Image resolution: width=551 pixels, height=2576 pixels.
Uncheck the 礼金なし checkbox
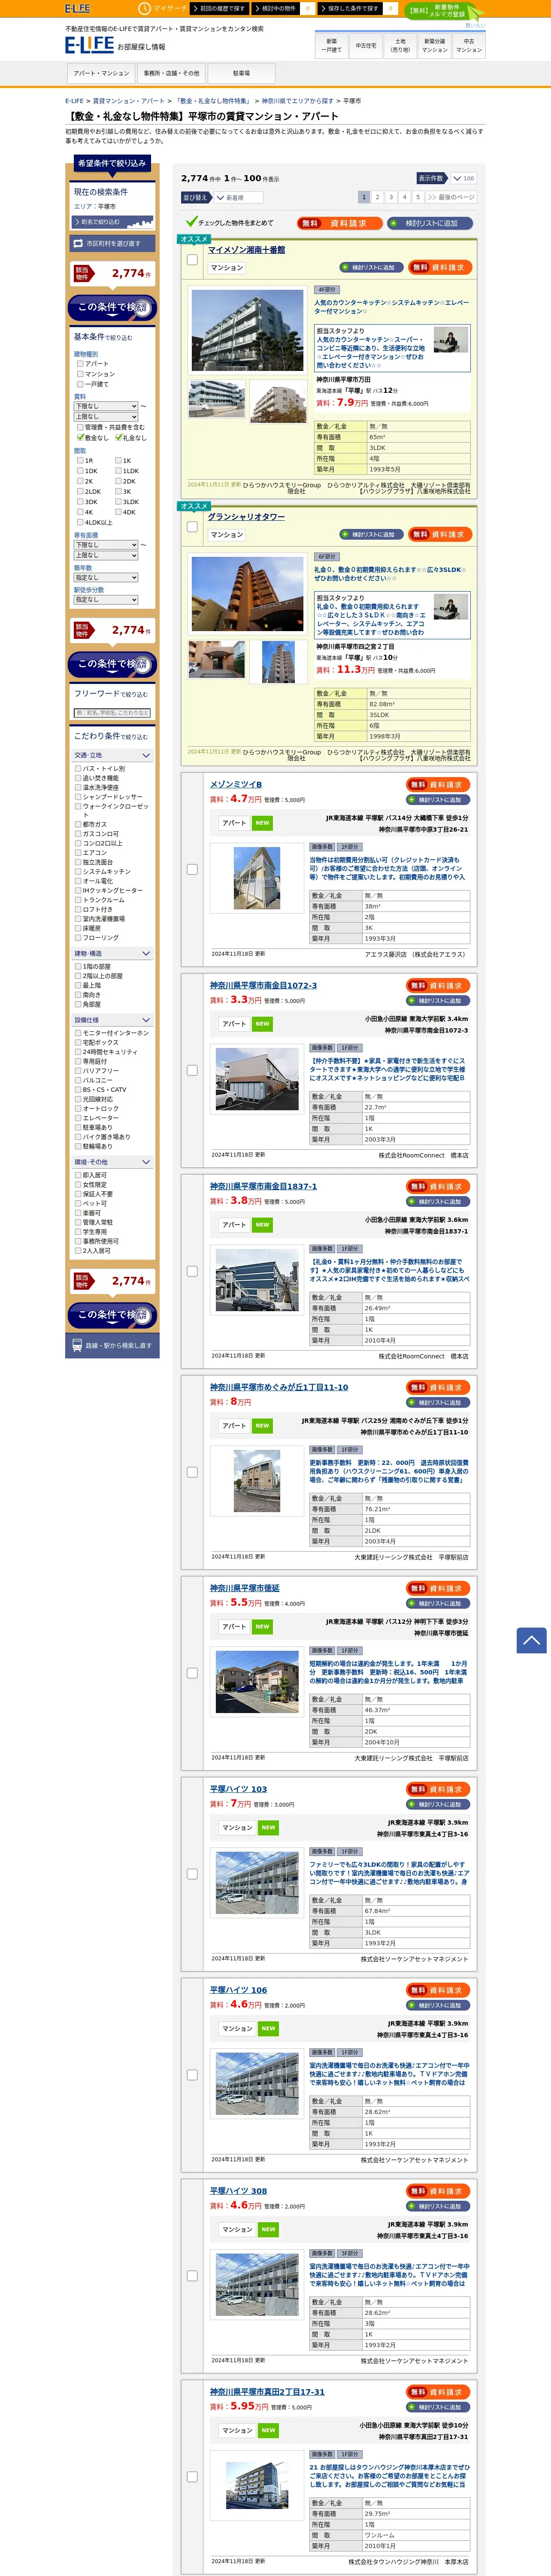119,437
